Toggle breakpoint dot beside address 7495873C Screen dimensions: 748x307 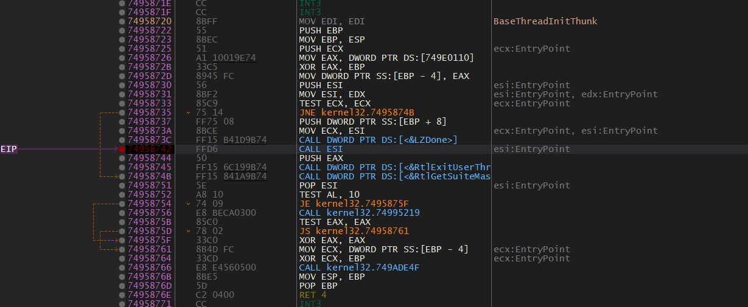tap(122, 140)
